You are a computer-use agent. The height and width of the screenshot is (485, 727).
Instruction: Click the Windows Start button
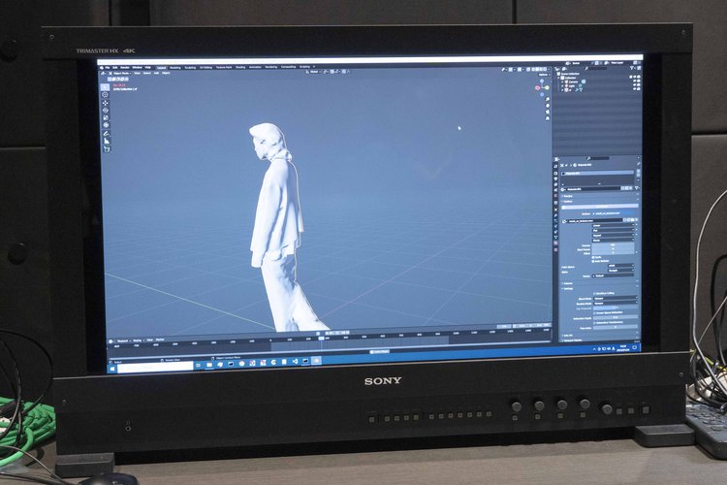[x=110, y=367]
